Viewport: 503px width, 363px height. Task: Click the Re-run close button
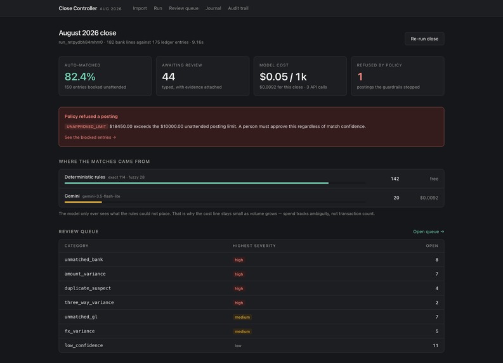424,39
